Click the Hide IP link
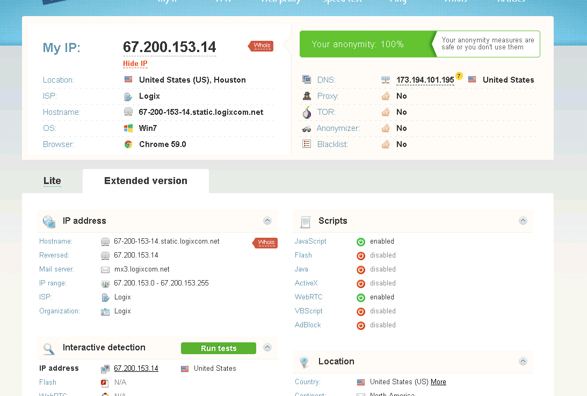This screenshot has height=396, width=587. [x=135, y=64]
